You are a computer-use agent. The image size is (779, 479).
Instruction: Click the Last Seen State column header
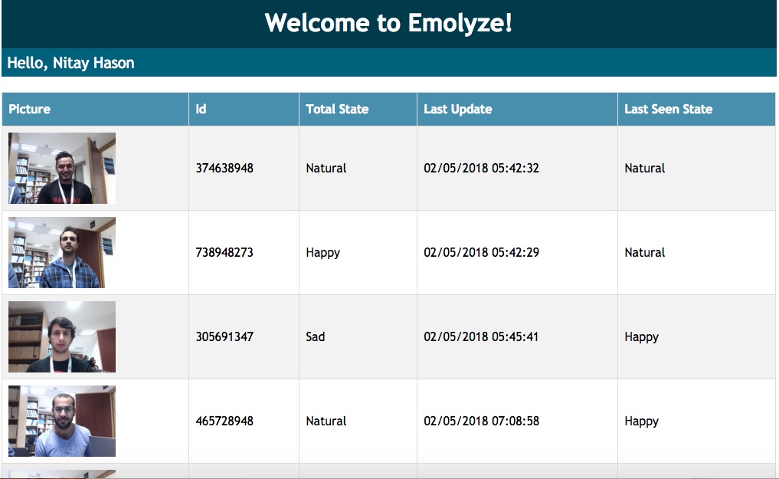pyautogui.click(x=696, y=110)
